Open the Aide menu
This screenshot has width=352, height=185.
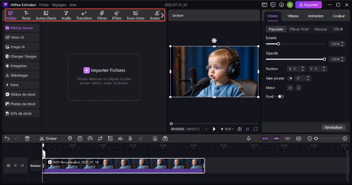pyautogui.click(x=73, y=5)
